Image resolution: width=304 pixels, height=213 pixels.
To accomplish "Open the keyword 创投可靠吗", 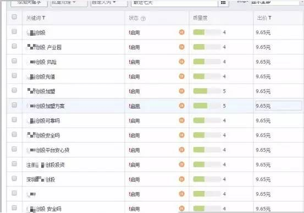I will [x=44, y=121].
